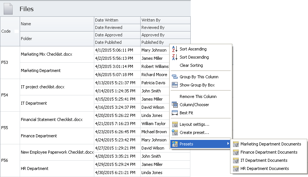
Task: Click the Sort Descending icon
Action: 175,57
